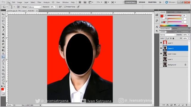Open the File menu
This screenshot has height=107, width=191.
[x=8, y=2]
